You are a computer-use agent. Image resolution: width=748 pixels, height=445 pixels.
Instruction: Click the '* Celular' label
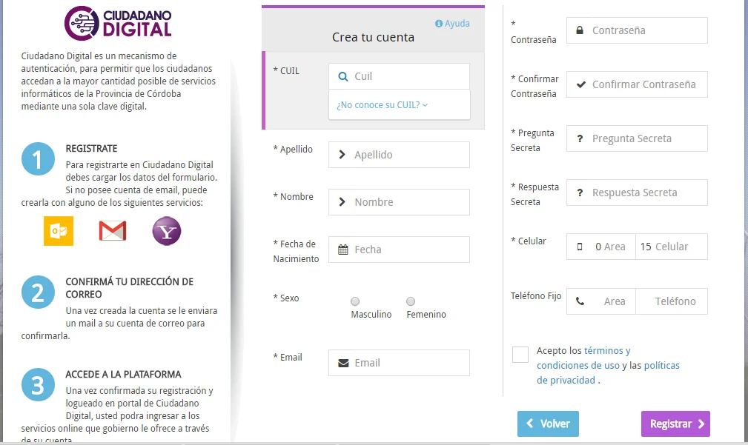528,241
